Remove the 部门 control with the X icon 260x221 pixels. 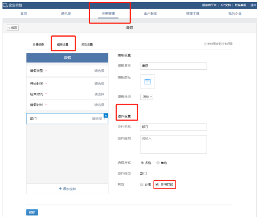[106, 116]
